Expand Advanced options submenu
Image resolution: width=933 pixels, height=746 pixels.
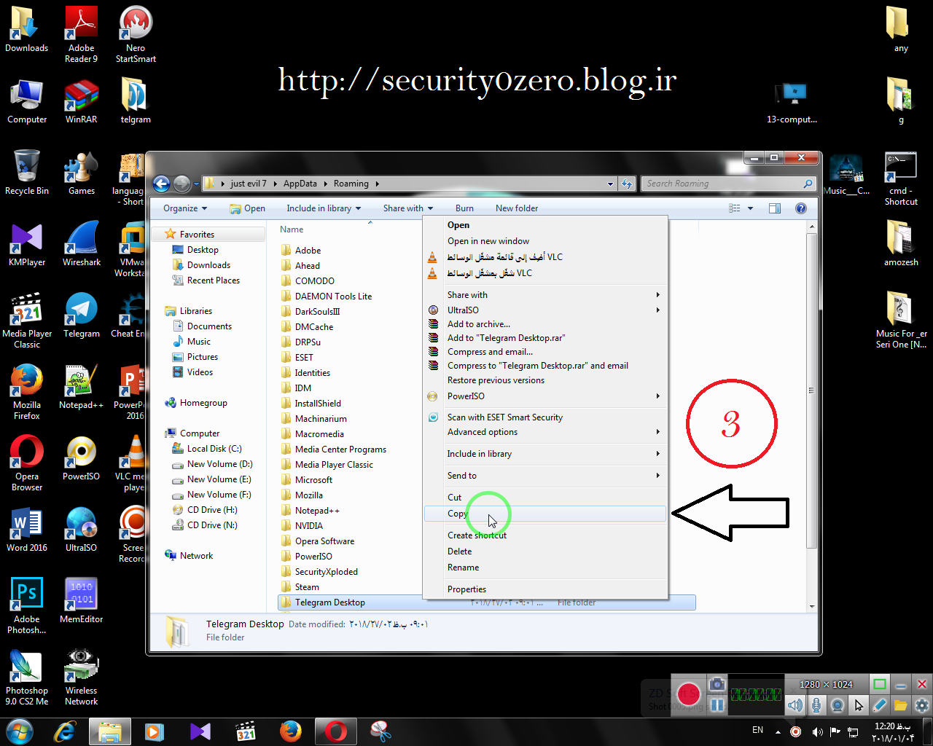pos(545,432)
